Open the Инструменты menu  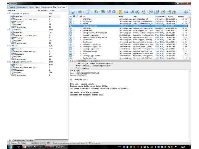46,7
